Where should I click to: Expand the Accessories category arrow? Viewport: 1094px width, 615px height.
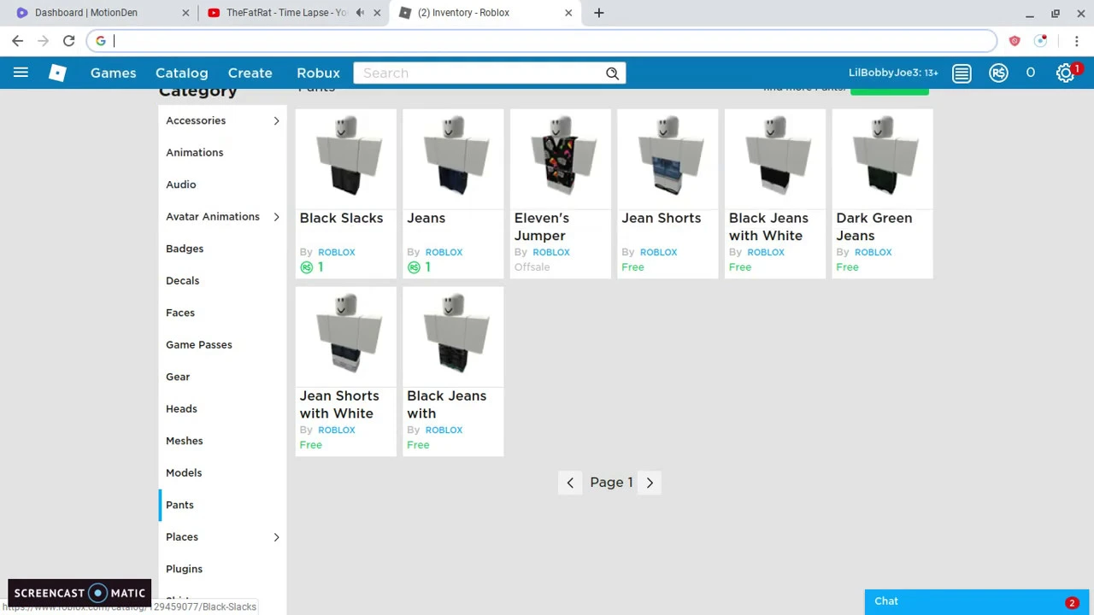[x=276, y=120]
